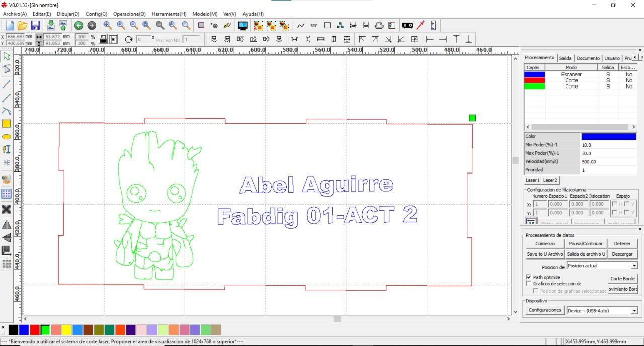The image size is (644, 346).
Task: Select the line drawing tool
Action: point(7,83)
